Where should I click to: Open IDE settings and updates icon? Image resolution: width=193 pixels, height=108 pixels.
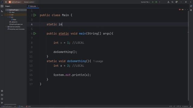click(176, 2)
